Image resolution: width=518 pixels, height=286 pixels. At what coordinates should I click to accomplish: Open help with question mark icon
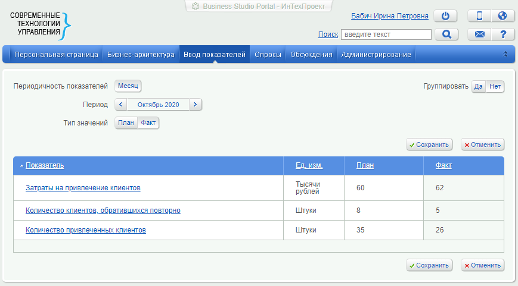point(503,34)
